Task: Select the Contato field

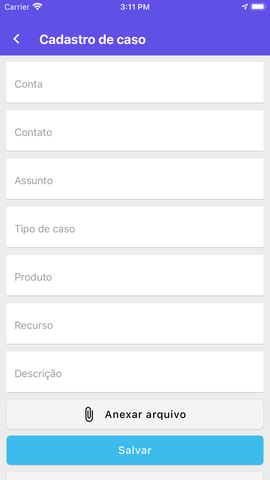Action: click(x=135, y=131)
